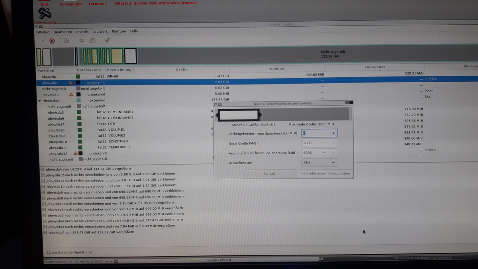This screenshot has height=269, width=478.
Task: Click the Benutzt column header
Action: [x=277, y=69]
